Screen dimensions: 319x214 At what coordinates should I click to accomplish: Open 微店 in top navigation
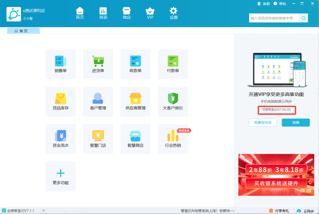tap(127, 13)
